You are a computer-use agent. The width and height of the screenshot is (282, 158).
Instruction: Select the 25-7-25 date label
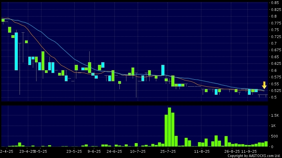tap(168, 151)
